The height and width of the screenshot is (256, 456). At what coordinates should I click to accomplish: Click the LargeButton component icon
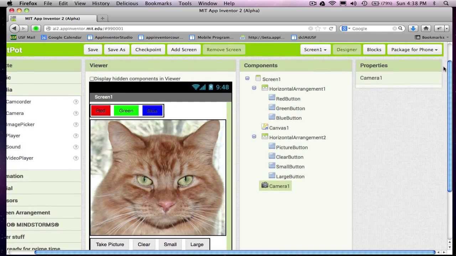click(x=272, y=175)
